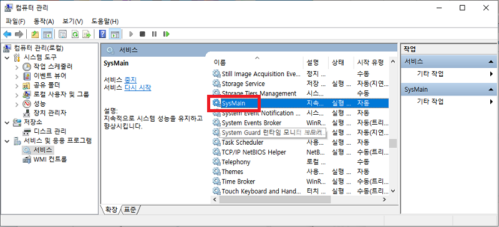Expand the 작업 스케줄러 node arrow
This screenshot has height=227, width=499.
[x=17, y=67]
